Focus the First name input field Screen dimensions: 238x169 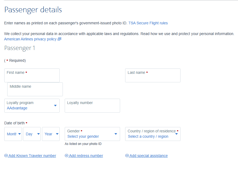(x=32, y=78)
